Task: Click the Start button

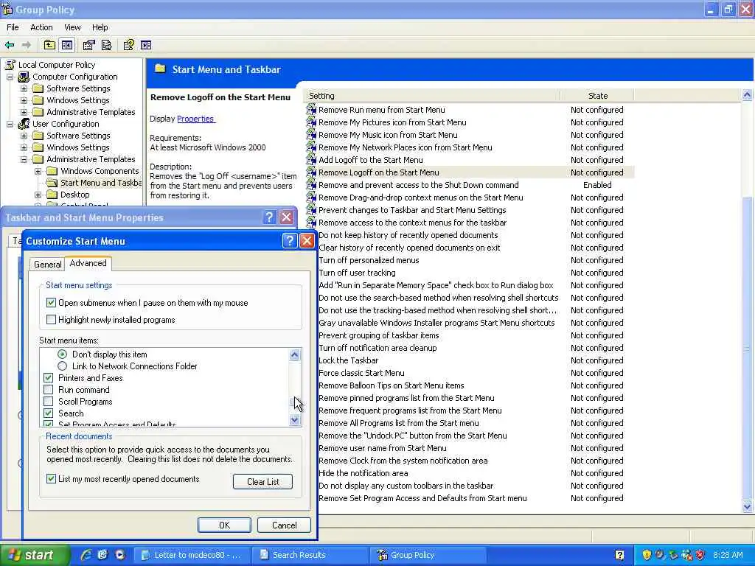Action: [34, 555]
